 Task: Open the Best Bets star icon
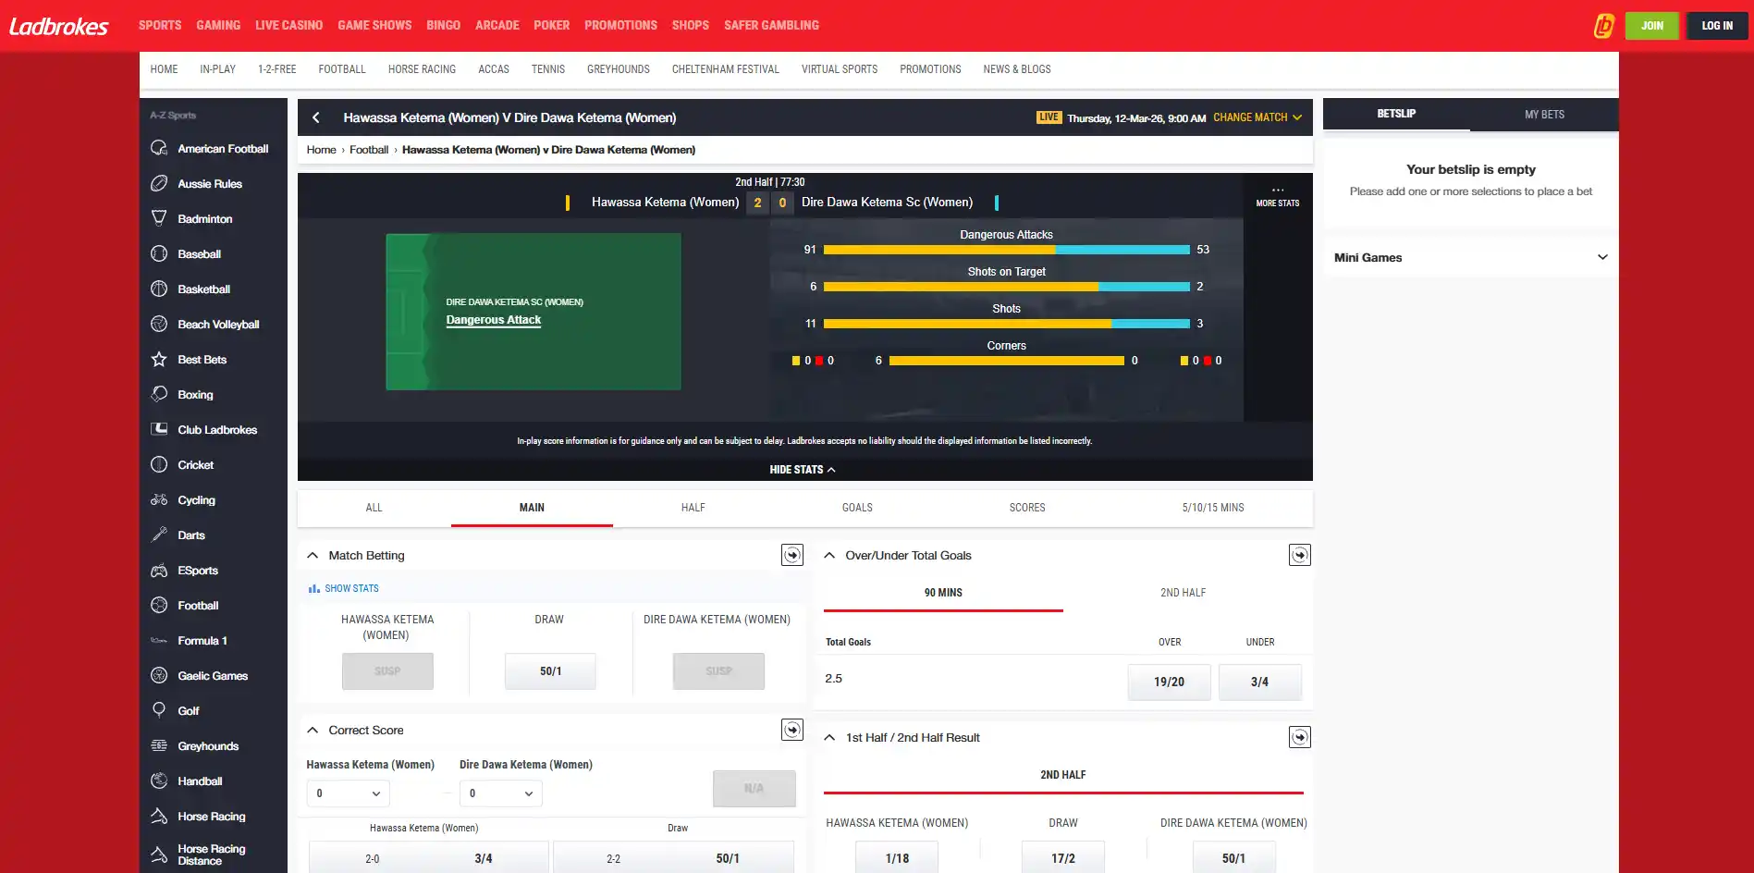[x=159, y=359]
